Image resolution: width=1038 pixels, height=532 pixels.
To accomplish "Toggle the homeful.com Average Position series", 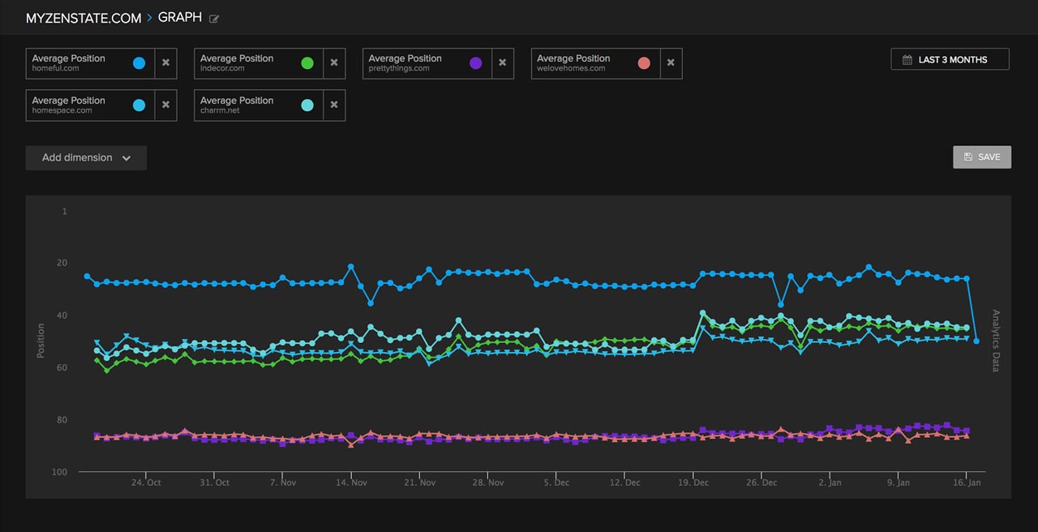I will (x=85, y=62).
